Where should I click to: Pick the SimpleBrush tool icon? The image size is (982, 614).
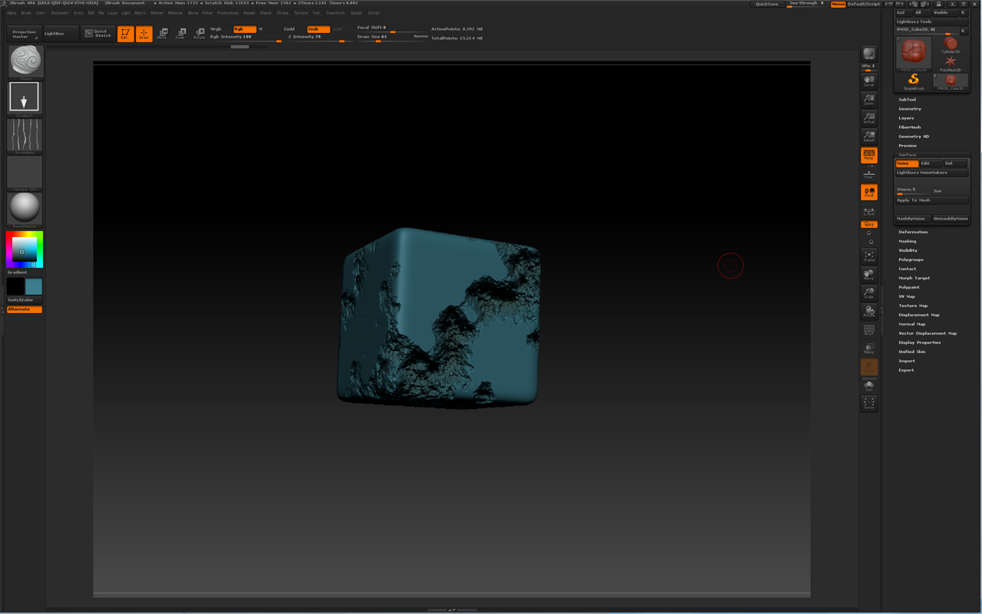click(914, 81)
